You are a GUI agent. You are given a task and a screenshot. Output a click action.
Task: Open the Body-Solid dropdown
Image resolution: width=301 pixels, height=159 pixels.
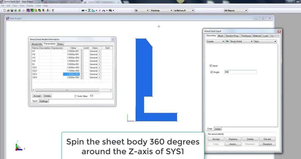pos(241,41)
